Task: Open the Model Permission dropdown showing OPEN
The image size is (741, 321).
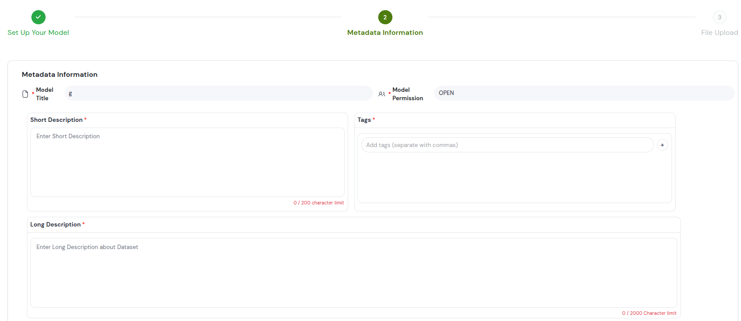Action: (584, 93)
